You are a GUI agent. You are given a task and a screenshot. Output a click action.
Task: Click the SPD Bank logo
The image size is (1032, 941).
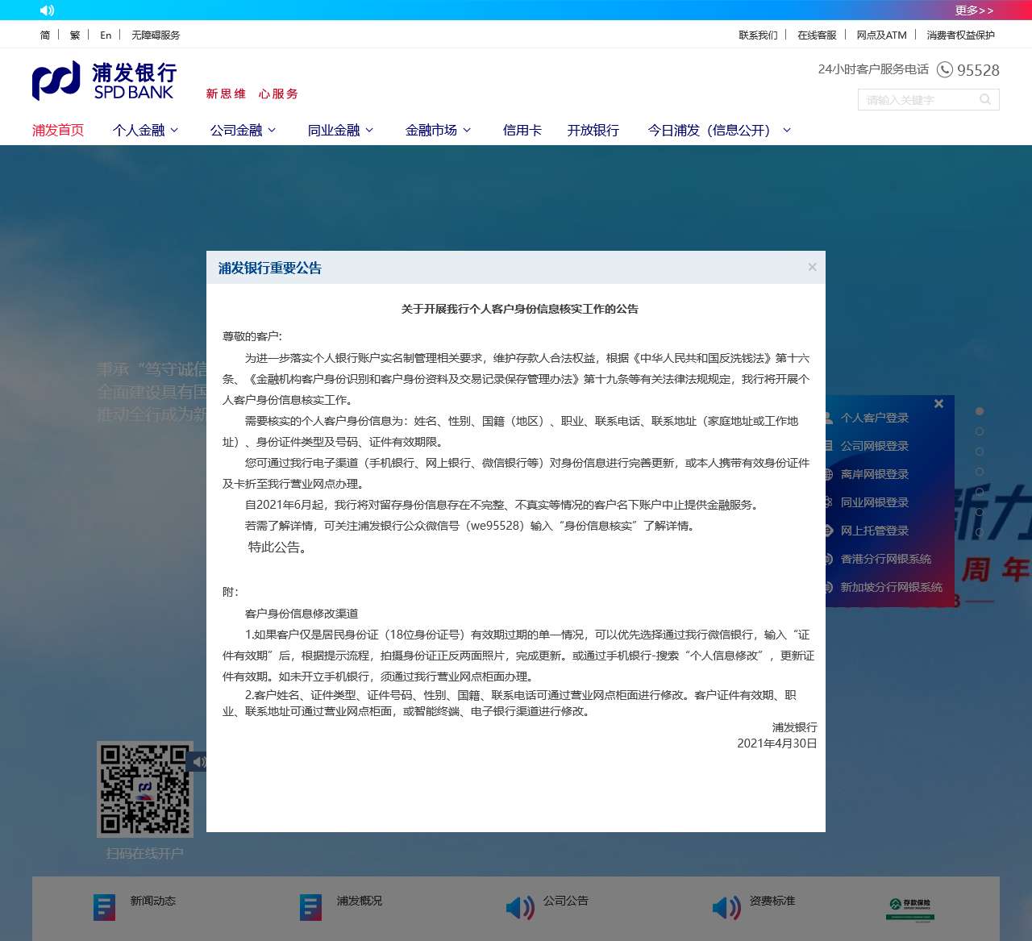point(105,81)
